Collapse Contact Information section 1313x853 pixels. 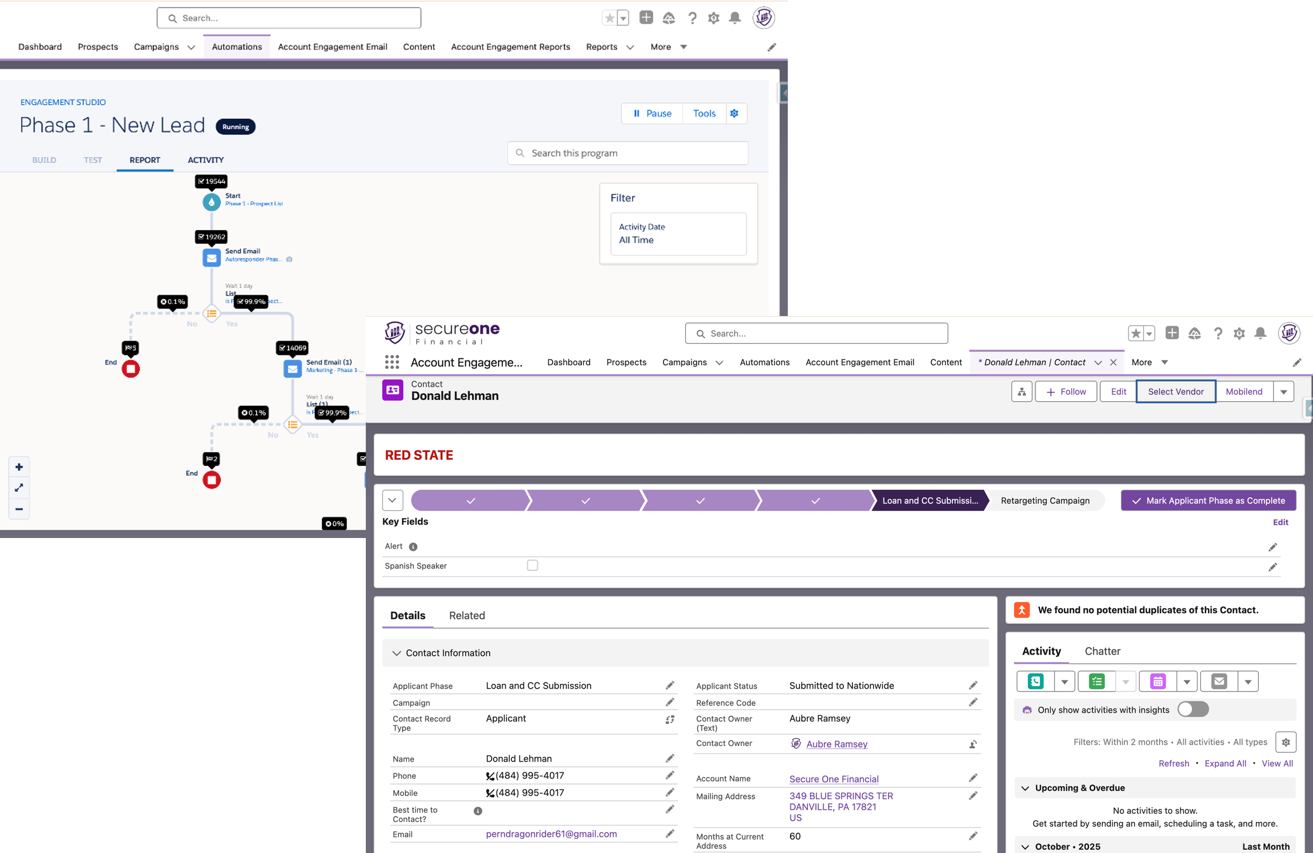[397, 654]
